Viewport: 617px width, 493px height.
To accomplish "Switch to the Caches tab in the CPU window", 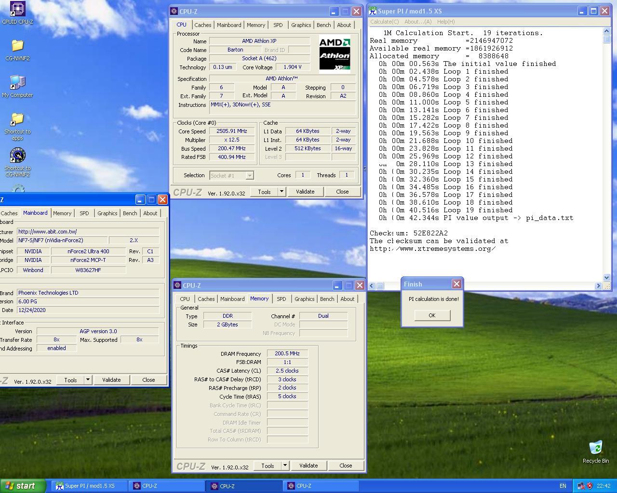I will [202, 25].
